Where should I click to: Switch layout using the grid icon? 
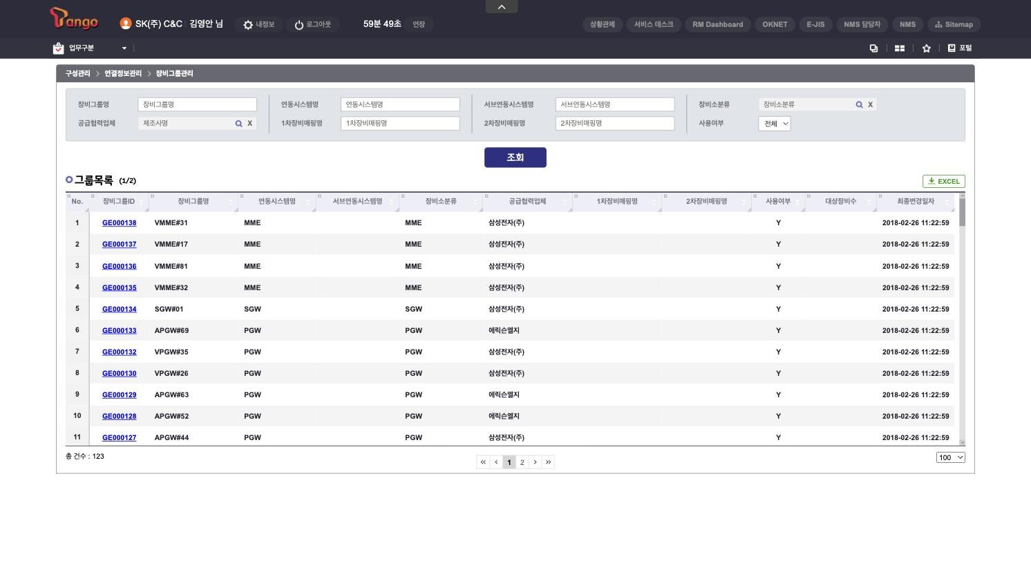(900, 48)
